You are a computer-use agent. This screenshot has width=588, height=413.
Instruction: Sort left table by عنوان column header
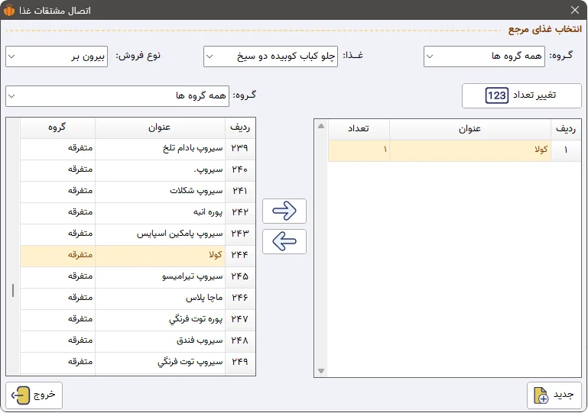pyautogui.click(x=160, y=128)
